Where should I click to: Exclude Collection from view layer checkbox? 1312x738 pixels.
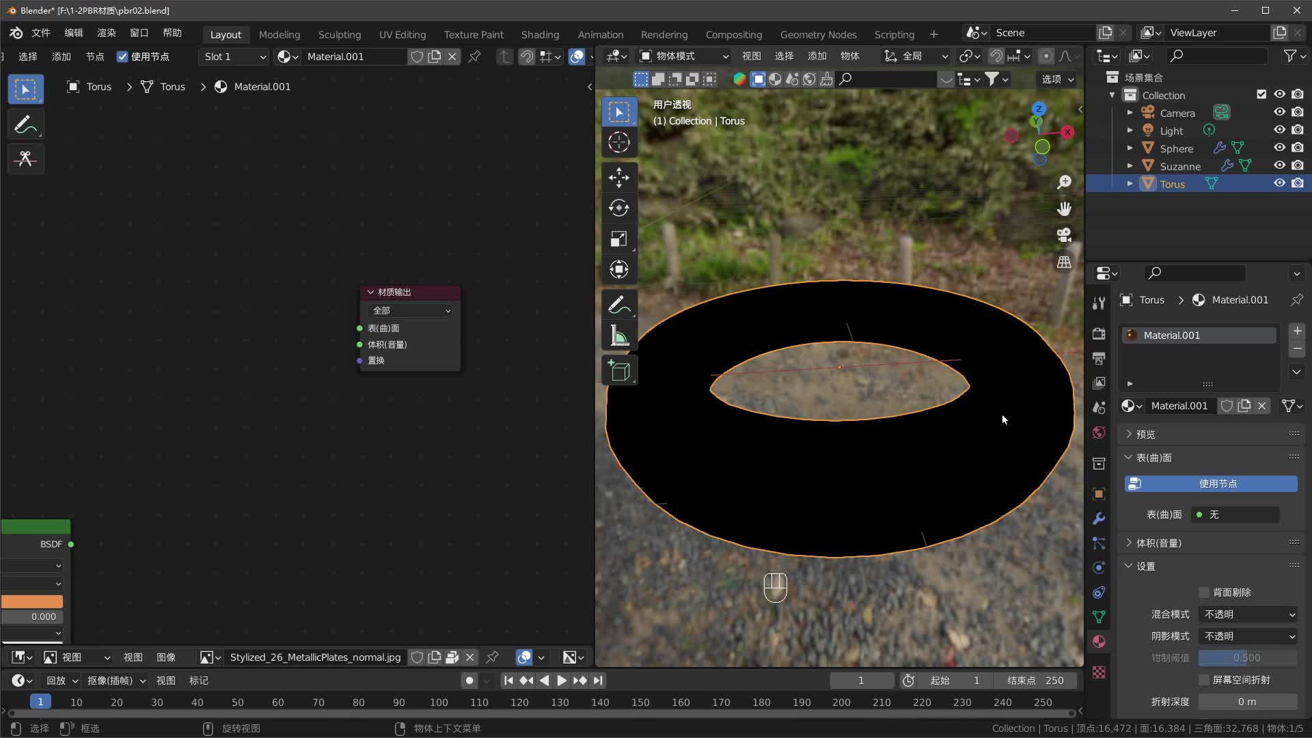pos(1261,94)
